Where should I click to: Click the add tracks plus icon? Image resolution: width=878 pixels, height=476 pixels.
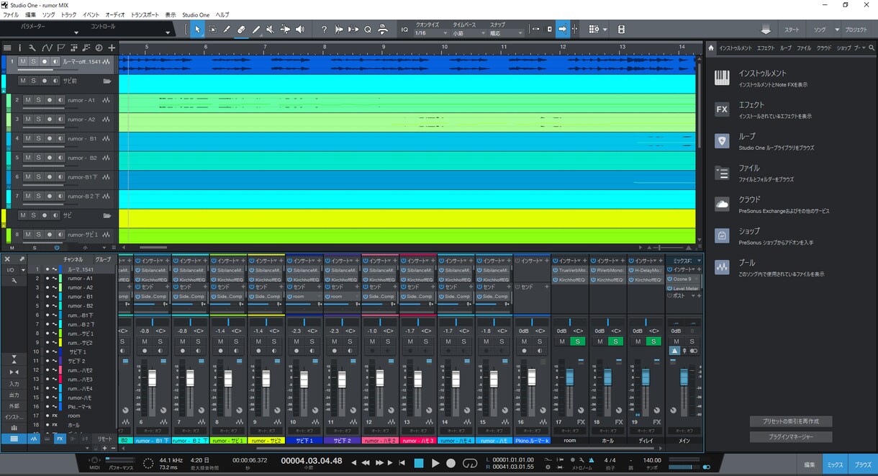click(112, 48)
